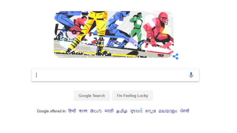
Task: Switch Google to తెలుగు language
Action: click(x=96, y=111)
